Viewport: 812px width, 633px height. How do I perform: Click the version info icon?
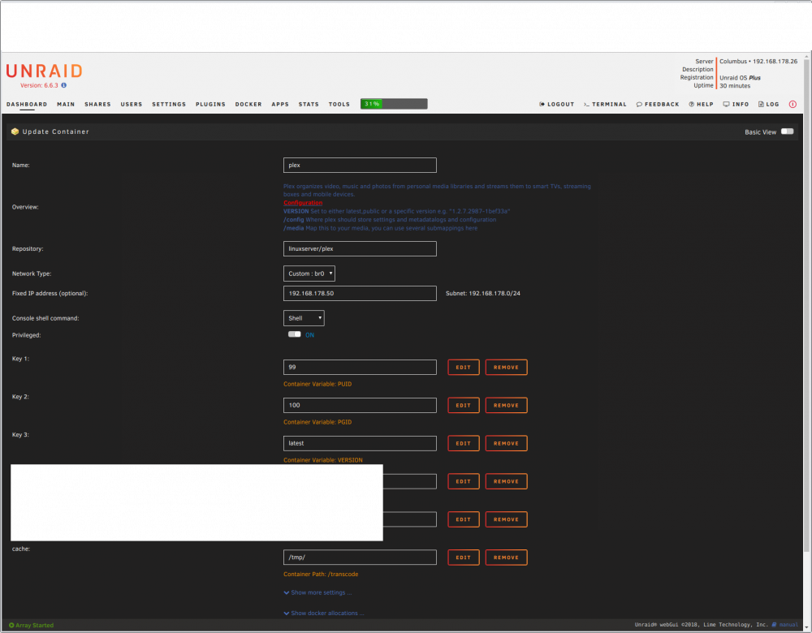click(63, 85)
